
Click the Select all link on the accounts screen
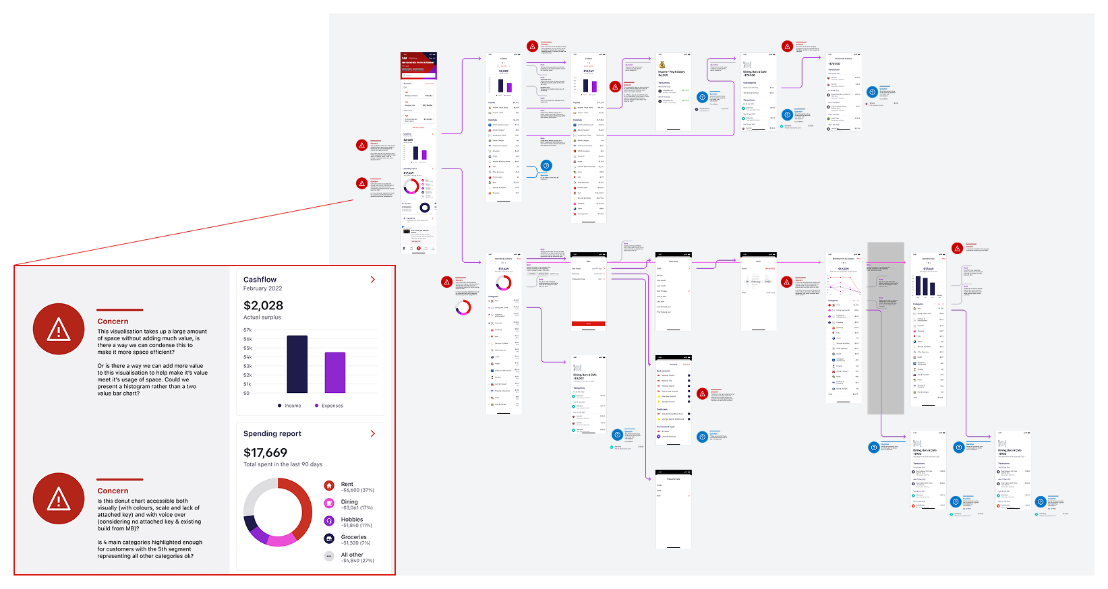click(x=687, y=365)
